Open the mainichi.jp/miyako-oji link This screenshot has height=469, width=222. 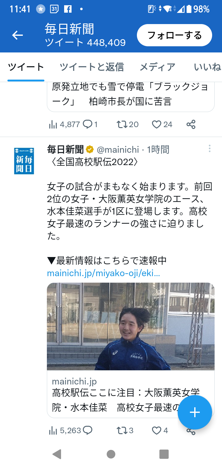(x=103, y=273)
